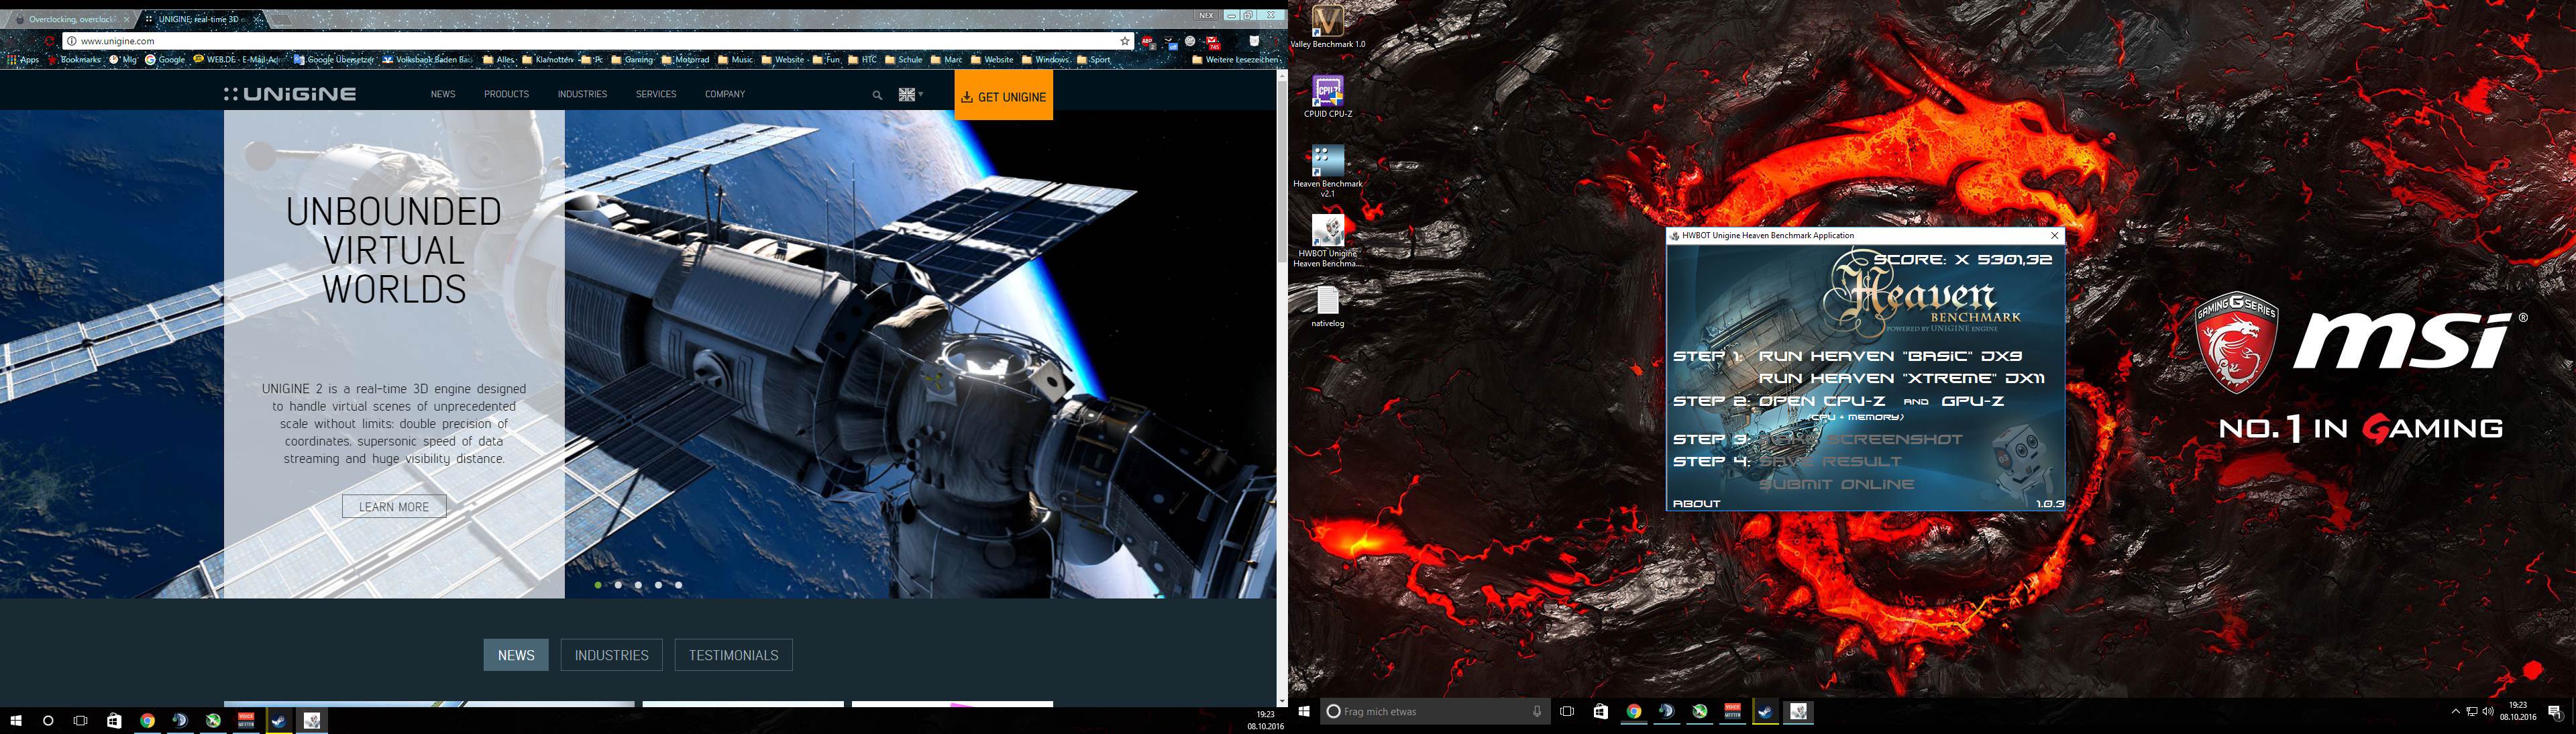Click Submit Online in the HWBOT window
The height and width of the screenshot is (734, 2576).
click(x=1836, y=484)
